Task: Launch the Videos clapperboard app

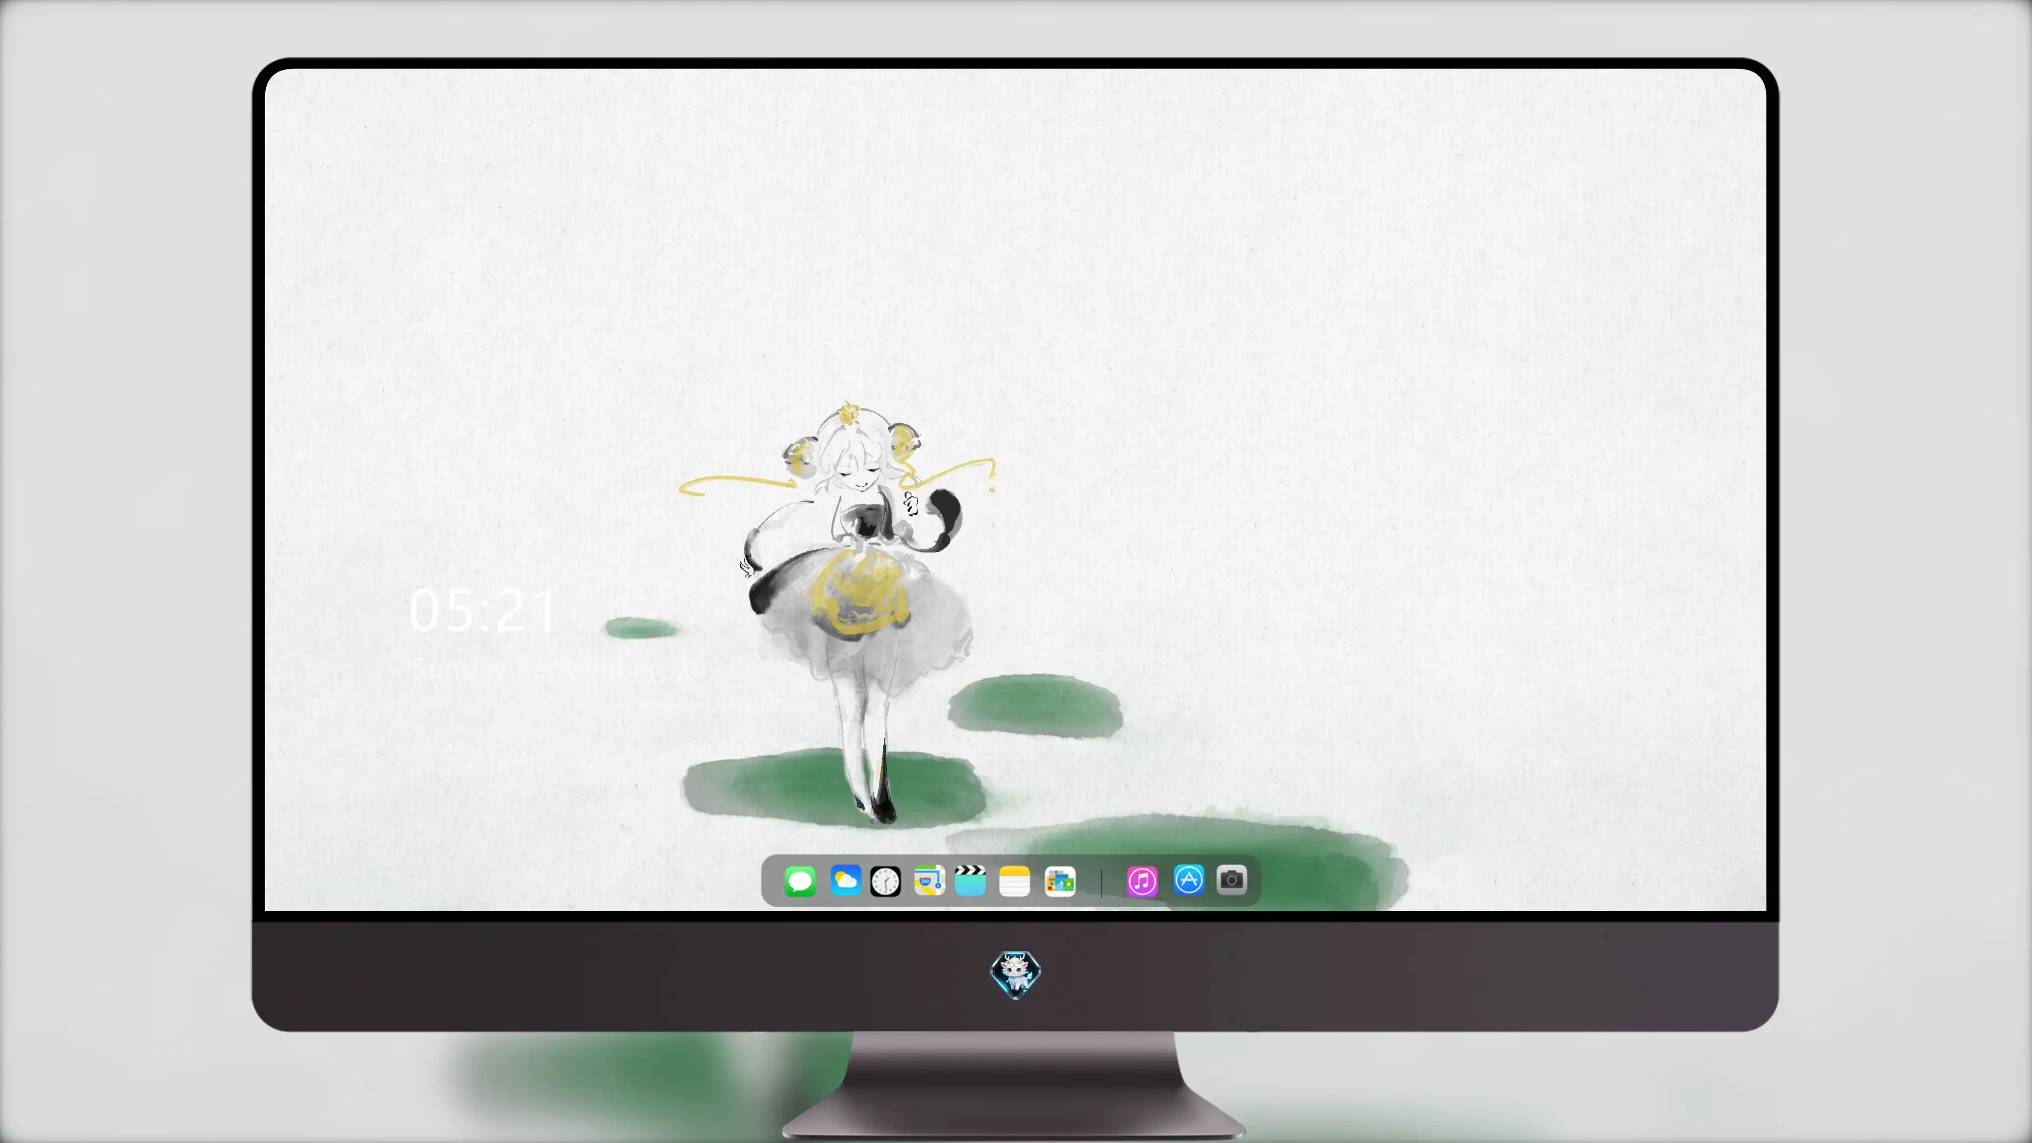Action: [970, 881]
